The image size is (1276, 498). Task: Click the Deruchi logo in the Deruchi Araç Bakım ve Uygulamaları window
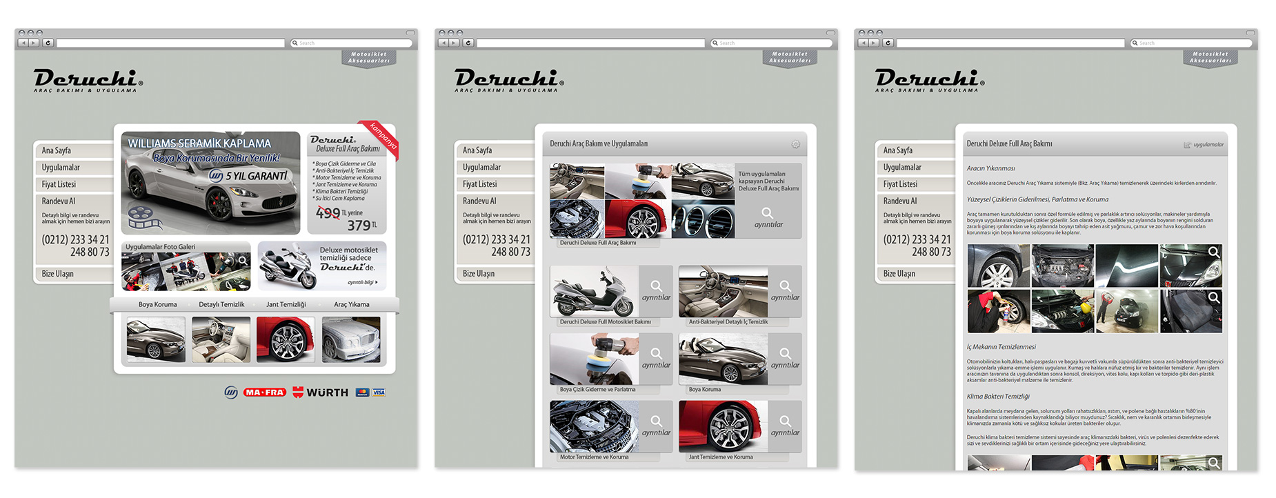508,81
